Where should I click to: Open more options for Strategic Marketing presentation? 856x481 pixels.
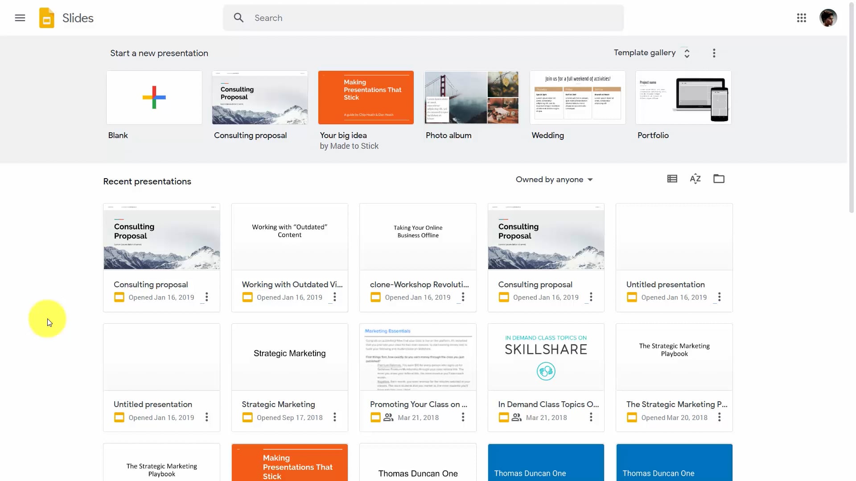point(334,417)
